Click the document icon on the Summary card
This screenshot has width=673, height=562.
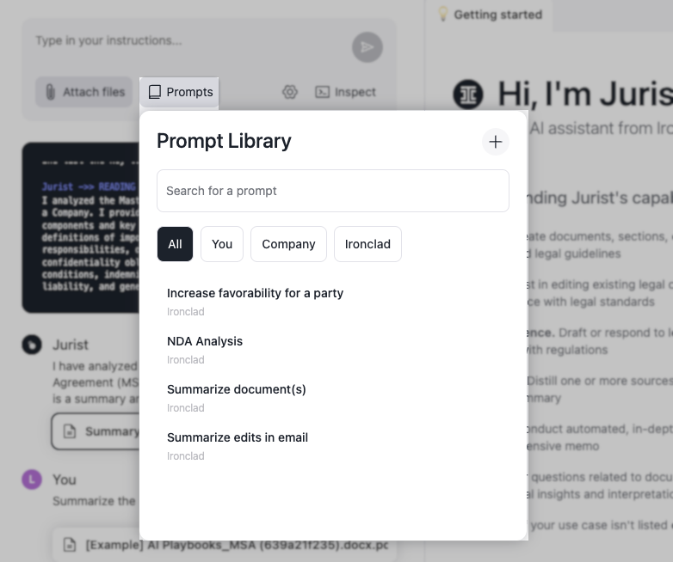coord(70,431)
